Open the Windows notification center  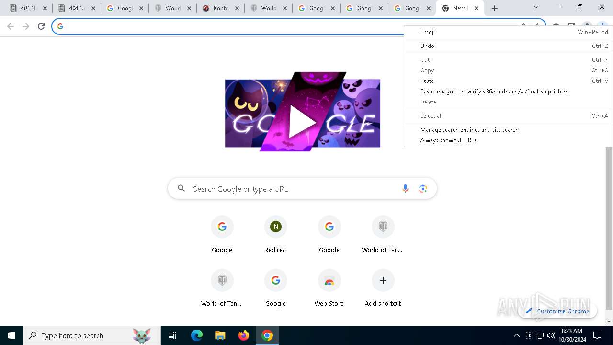pyautogui.click(x=597, y=335)
